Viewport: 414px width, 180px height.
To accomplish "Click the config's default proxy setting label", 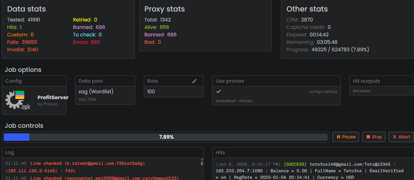I will [x=323, y=92].
